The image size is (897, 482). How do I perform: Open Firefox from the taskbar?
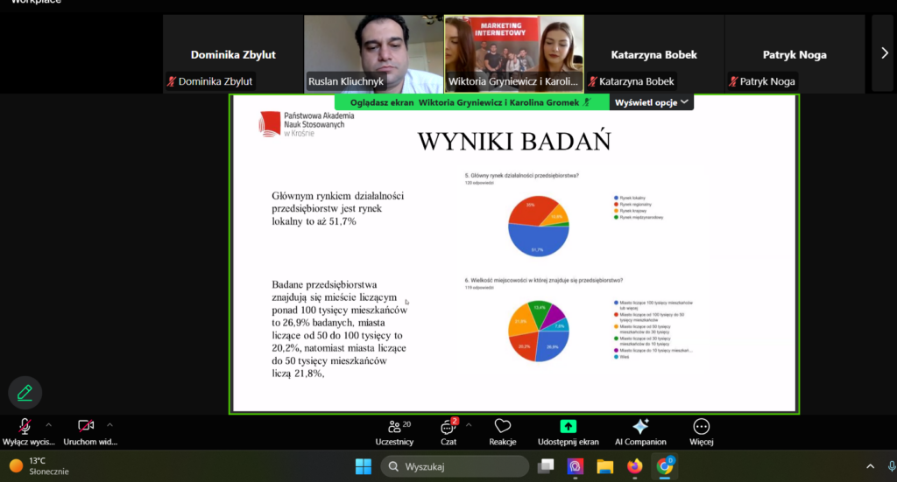coord(634,467)
